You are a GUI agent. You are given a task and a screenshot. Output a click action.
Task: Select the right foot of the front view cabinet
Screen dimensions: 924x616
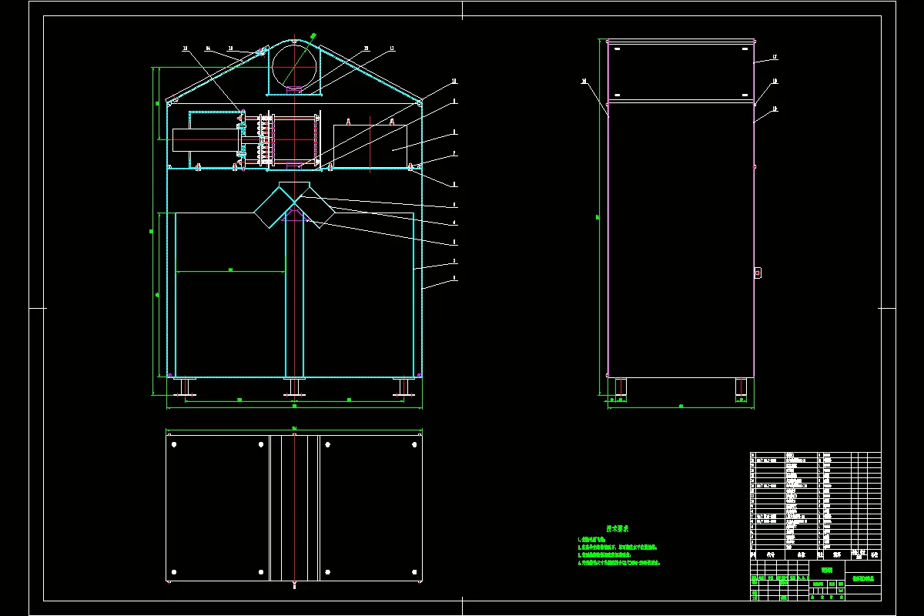403,387
